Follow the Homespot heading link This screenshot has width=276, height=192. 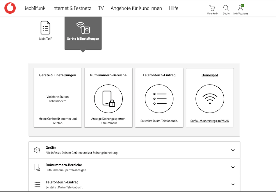[x=210, y=75]
